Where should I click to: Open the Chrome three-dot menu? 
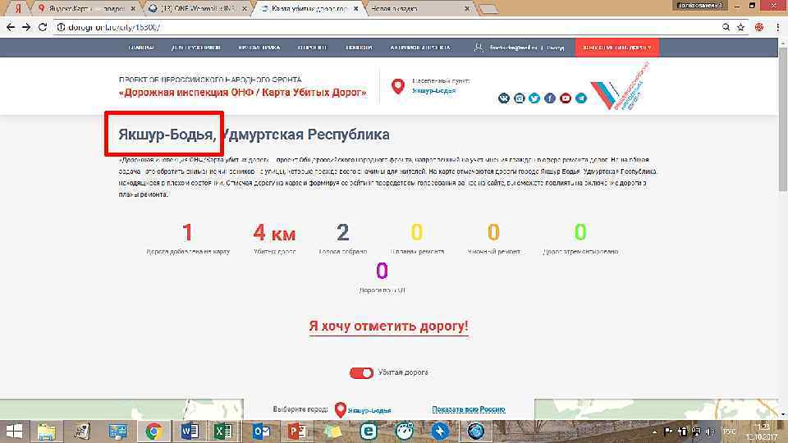777,27
